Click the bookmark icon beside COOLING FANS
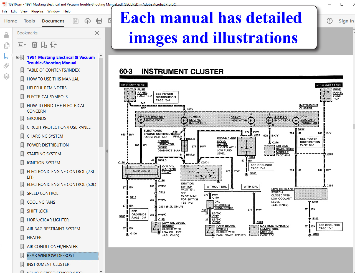This screenshot has height=273, width=355. pyautogui.click(x=22, y=202)
